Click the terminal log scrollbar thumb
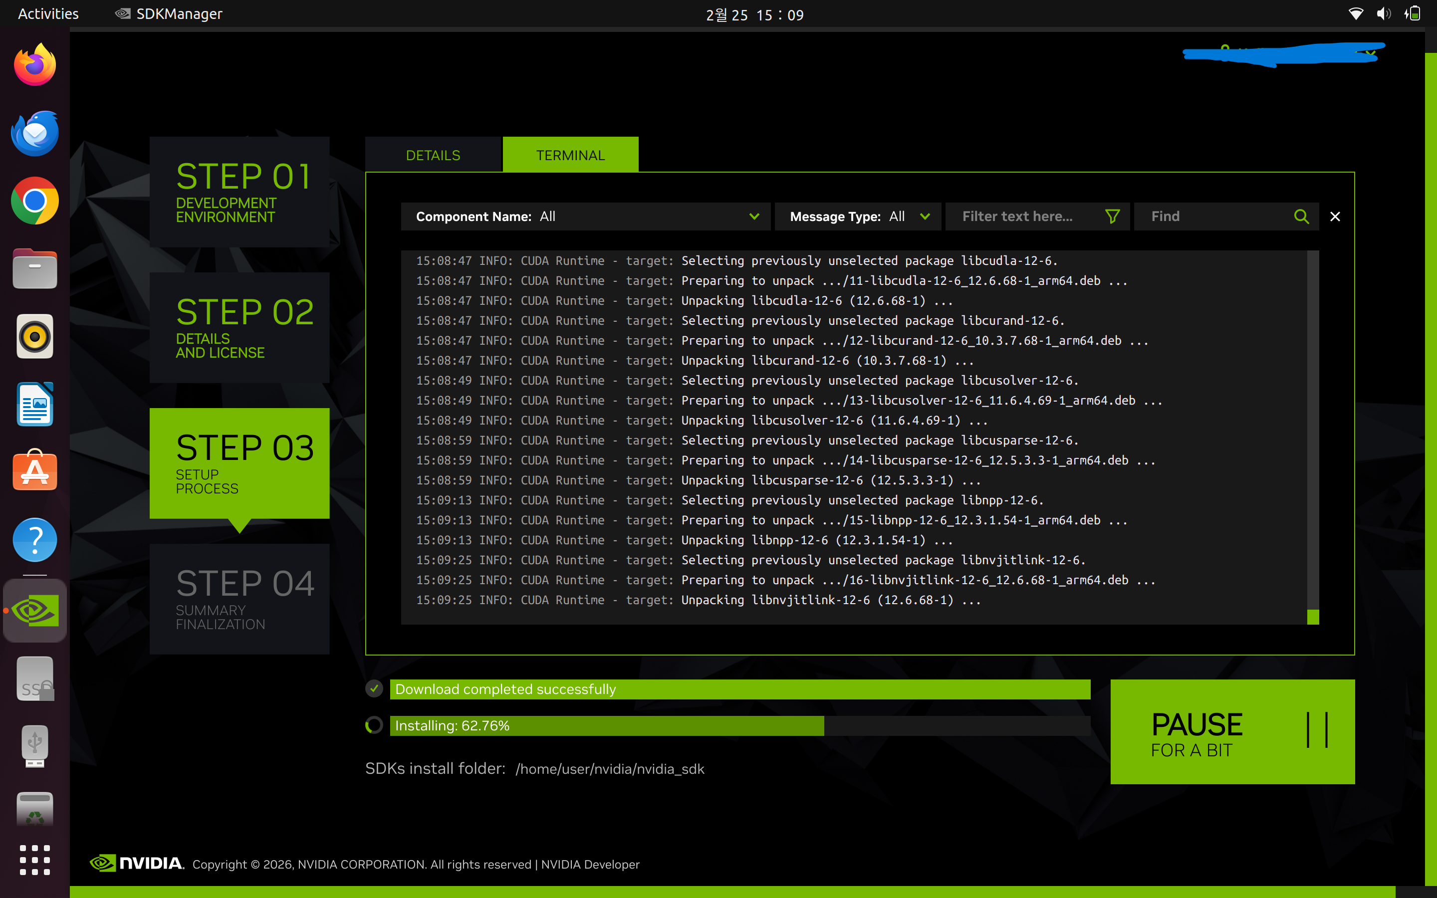This screenshot has width=1437, height=898. tap(1313, 617)
